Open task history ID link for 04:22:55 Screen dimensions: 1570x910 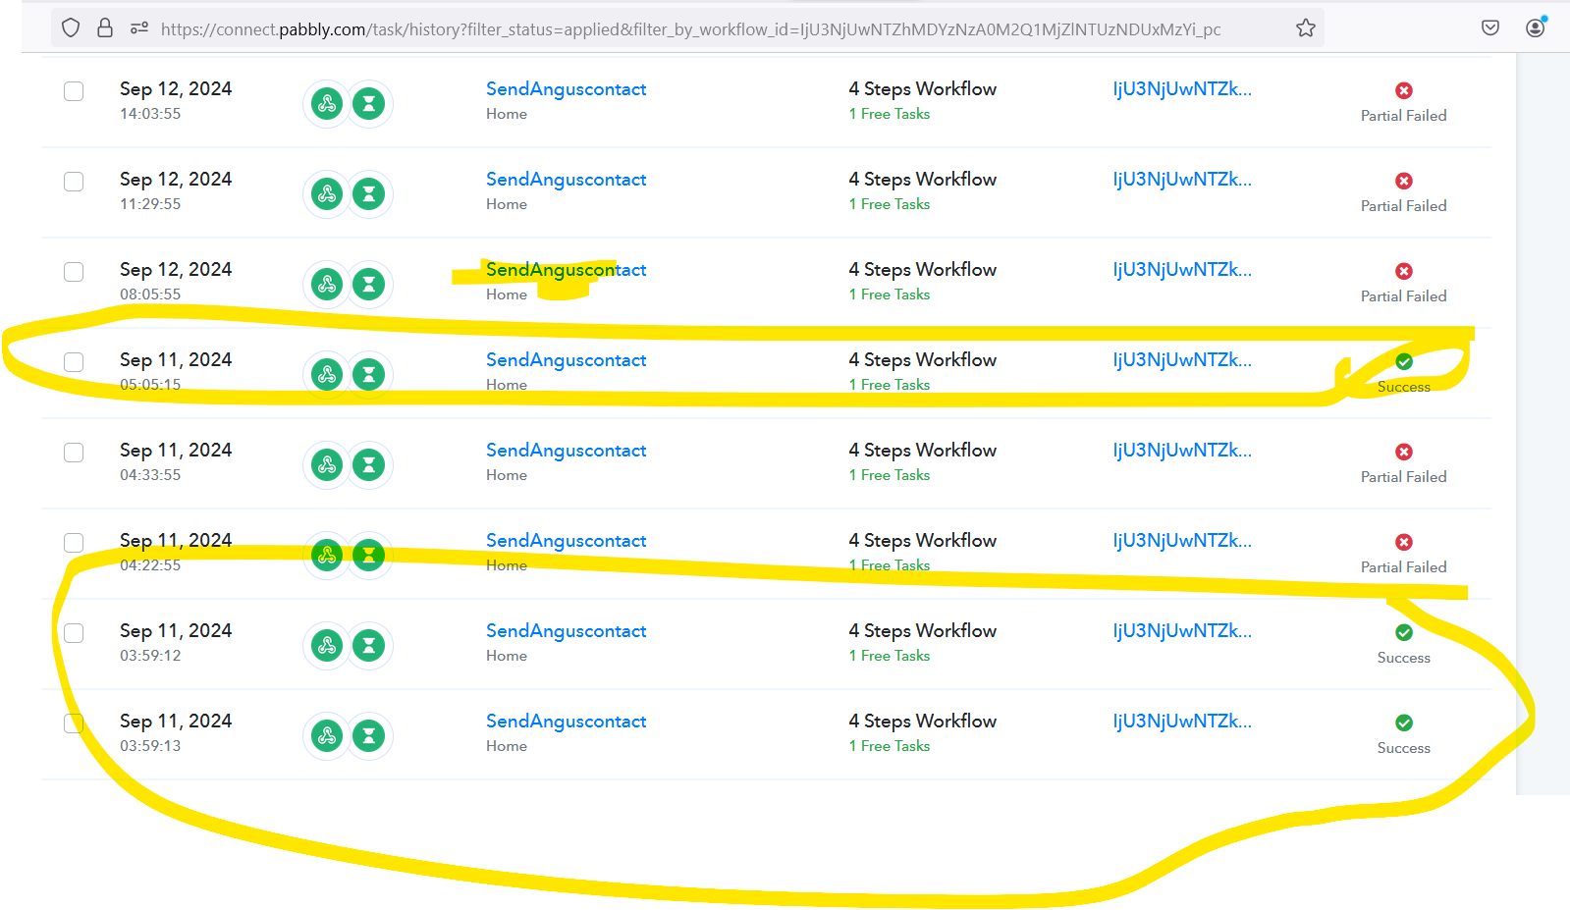[x=1182, y=541]
